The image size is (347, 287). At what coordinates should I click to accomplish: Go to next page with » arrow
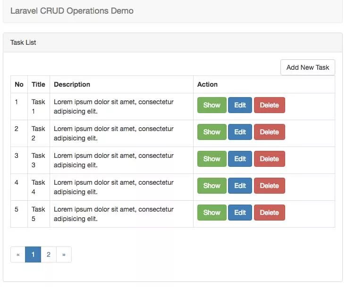[64, 254]
